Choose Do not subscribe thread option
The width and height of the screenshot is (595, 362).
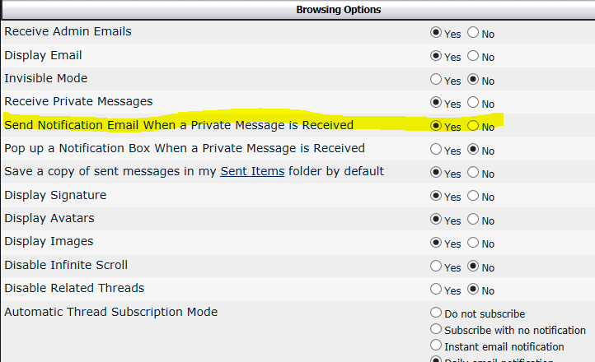point(436,313)
